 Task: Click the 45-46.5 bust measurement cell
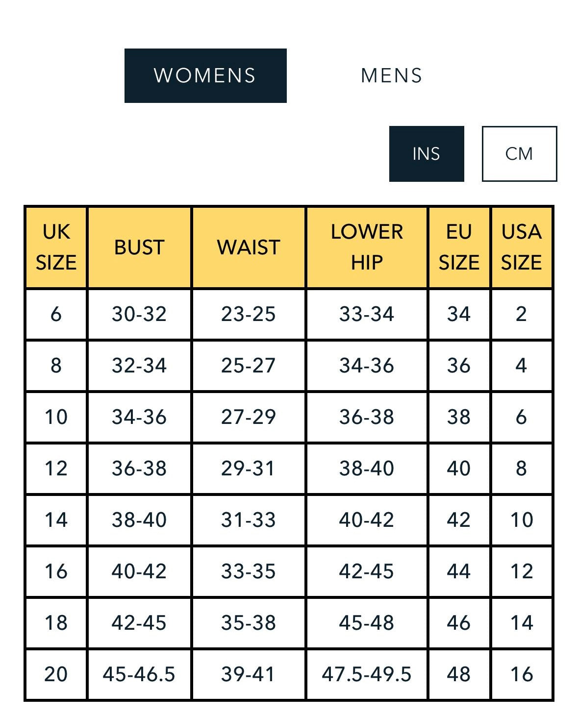point(139,674)
